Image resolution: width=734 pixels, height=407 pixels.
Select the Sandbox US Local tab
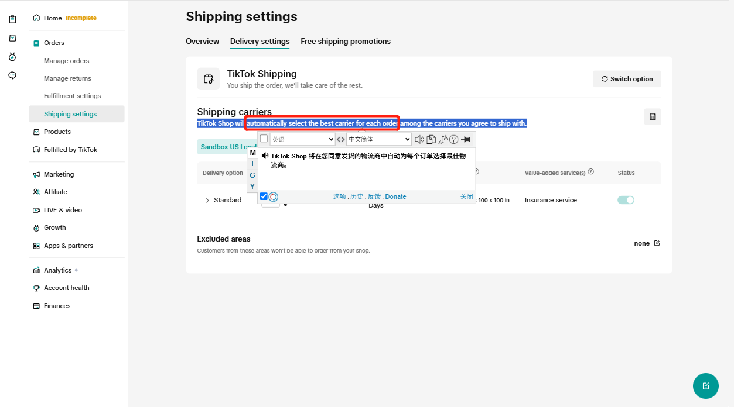[x=228, y=147]
